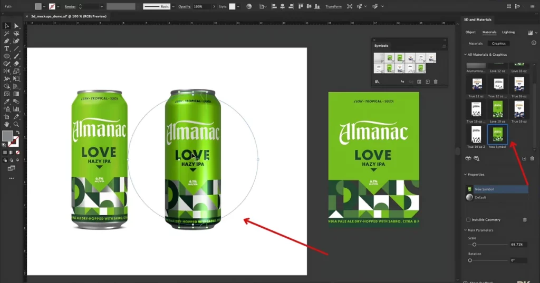Open the Basic brush definition dropdown
The width and height of the screenshot is (540, 283).
click(x=173, y=6)
